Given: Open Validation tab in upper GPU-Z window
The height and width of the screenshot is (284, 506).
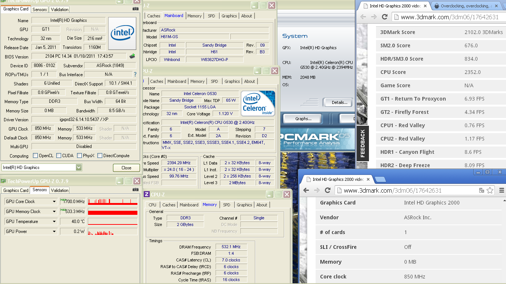Looking at the screenshot, I should click(60, 9).
